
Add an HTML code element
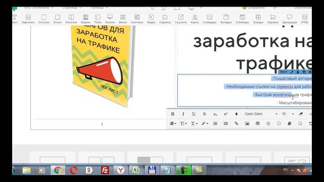click(x=305, y=19)
